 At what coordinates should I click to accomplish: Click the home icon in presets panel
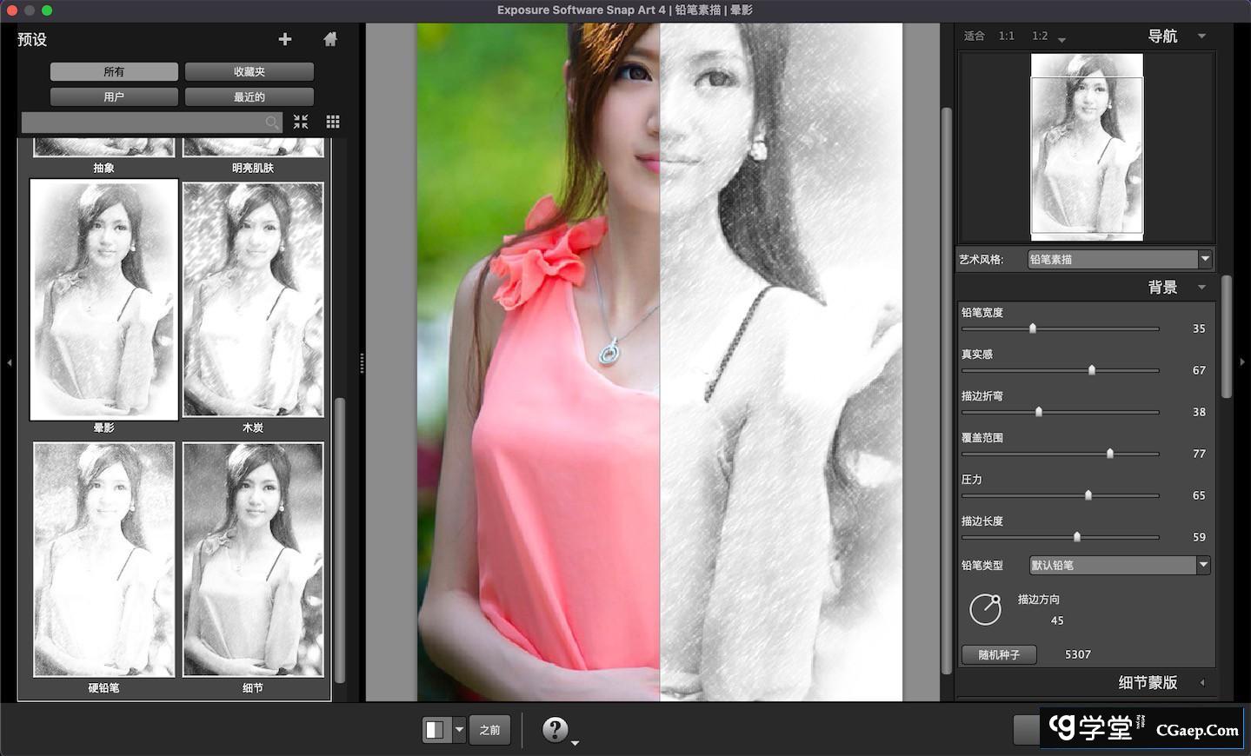click(x=329, y=39)
